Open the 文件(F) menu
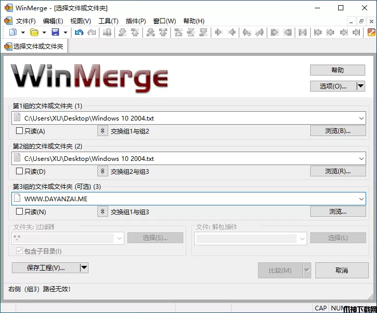The width and height of the screenshot is (377, 313). point(25,21)
